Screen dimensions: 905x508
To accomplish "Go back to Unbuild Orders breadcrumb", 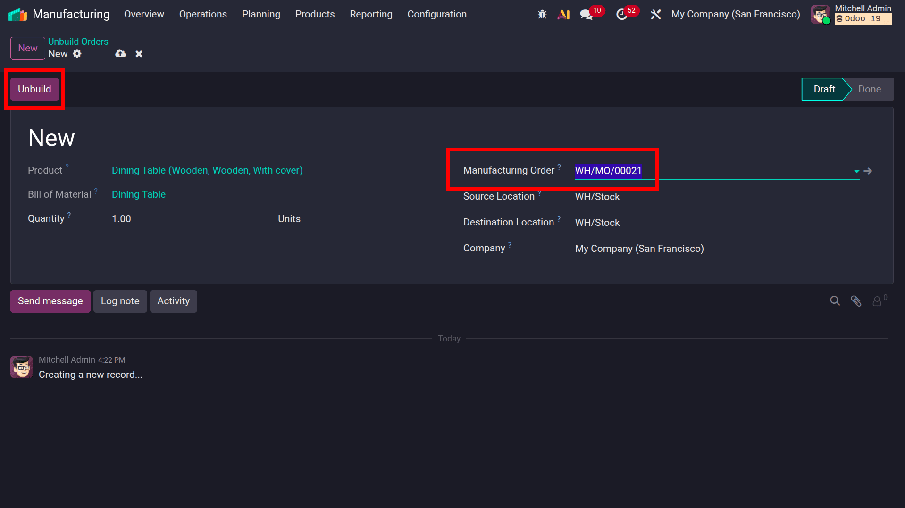I will tap(78, 42).
